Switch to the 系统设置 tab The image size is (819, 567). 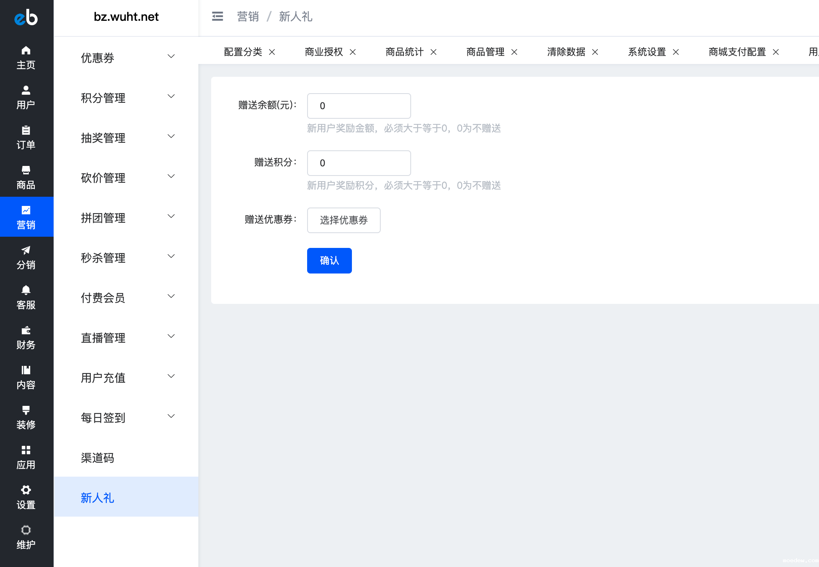[647, 52]
